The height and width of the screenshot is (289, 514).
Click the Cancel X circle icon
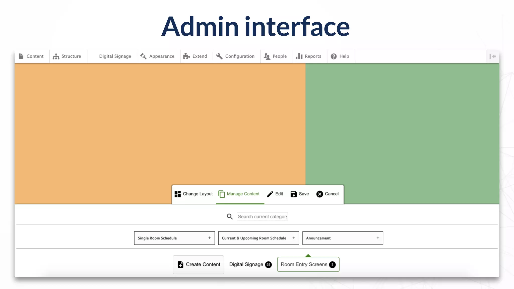(319, 194)
